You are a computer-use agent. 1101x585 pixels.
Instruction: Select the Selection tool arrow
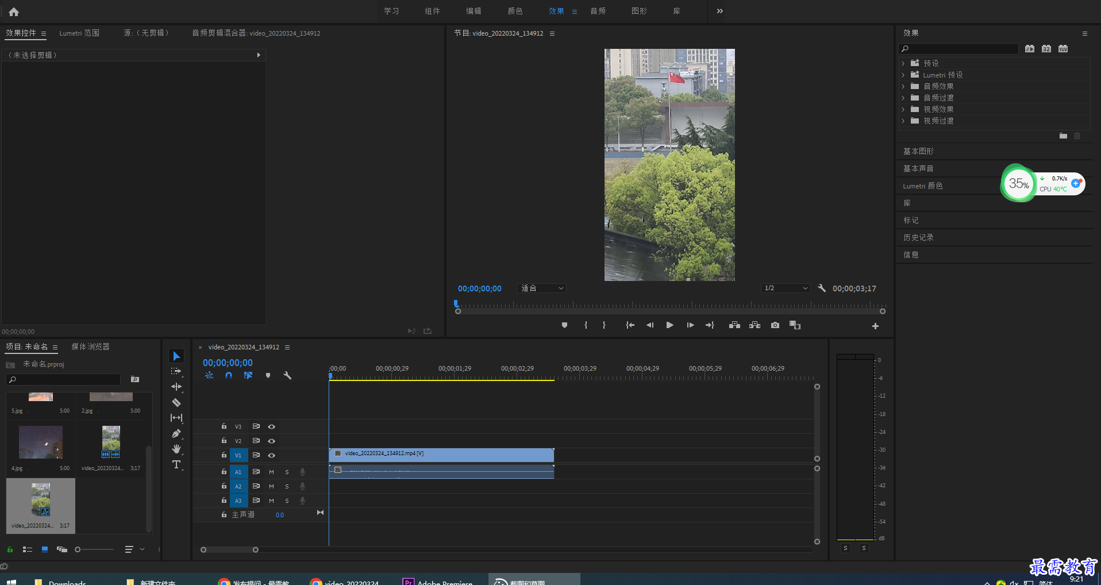click(x=176, y=356)
